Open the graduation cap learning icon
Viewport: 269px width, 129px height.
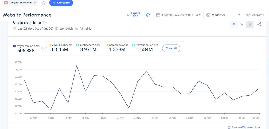point(147,15)
